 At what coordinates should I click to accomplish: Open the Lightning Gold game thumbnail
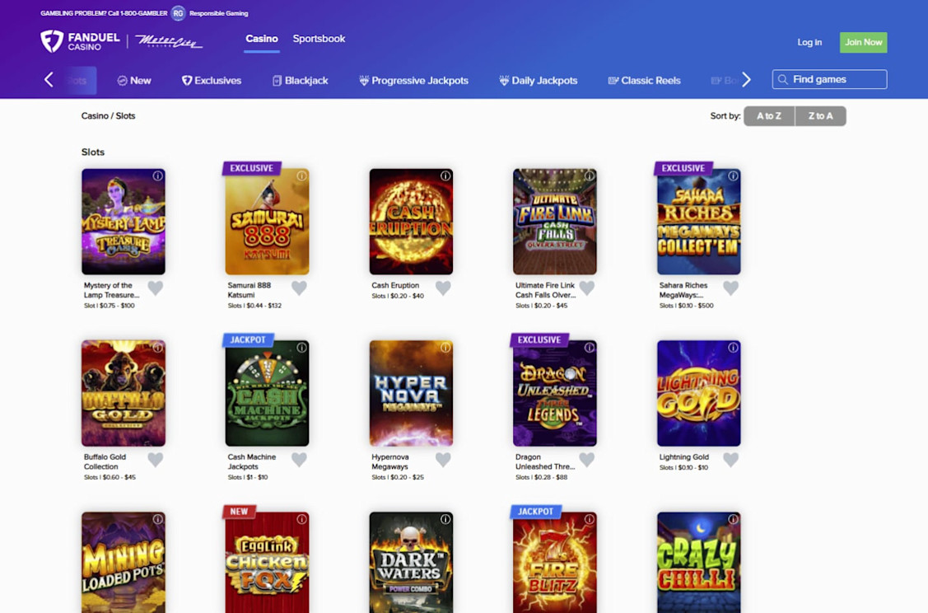[x=699, y=393]
